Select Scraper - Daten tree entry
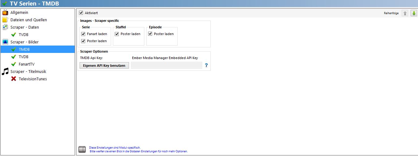This screenshot has height=156, width=418. [x=25, y=27]
